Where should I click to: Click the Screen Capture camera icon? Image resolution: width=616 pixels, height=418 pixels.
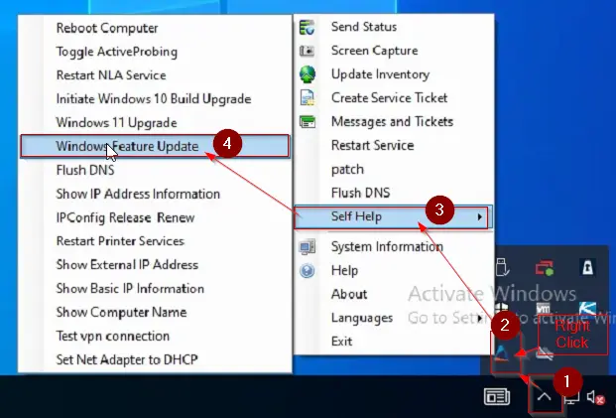pyautogui.click(x=307, y=51)
